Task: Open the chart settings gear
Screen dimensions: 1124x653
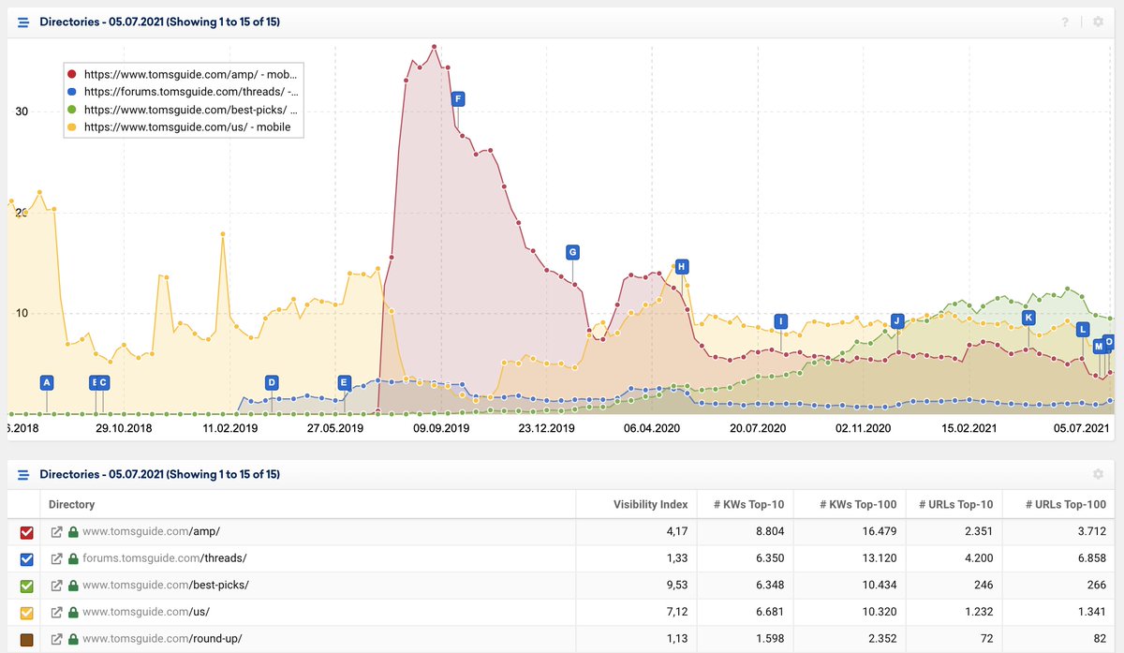Action: [1098, 22]
